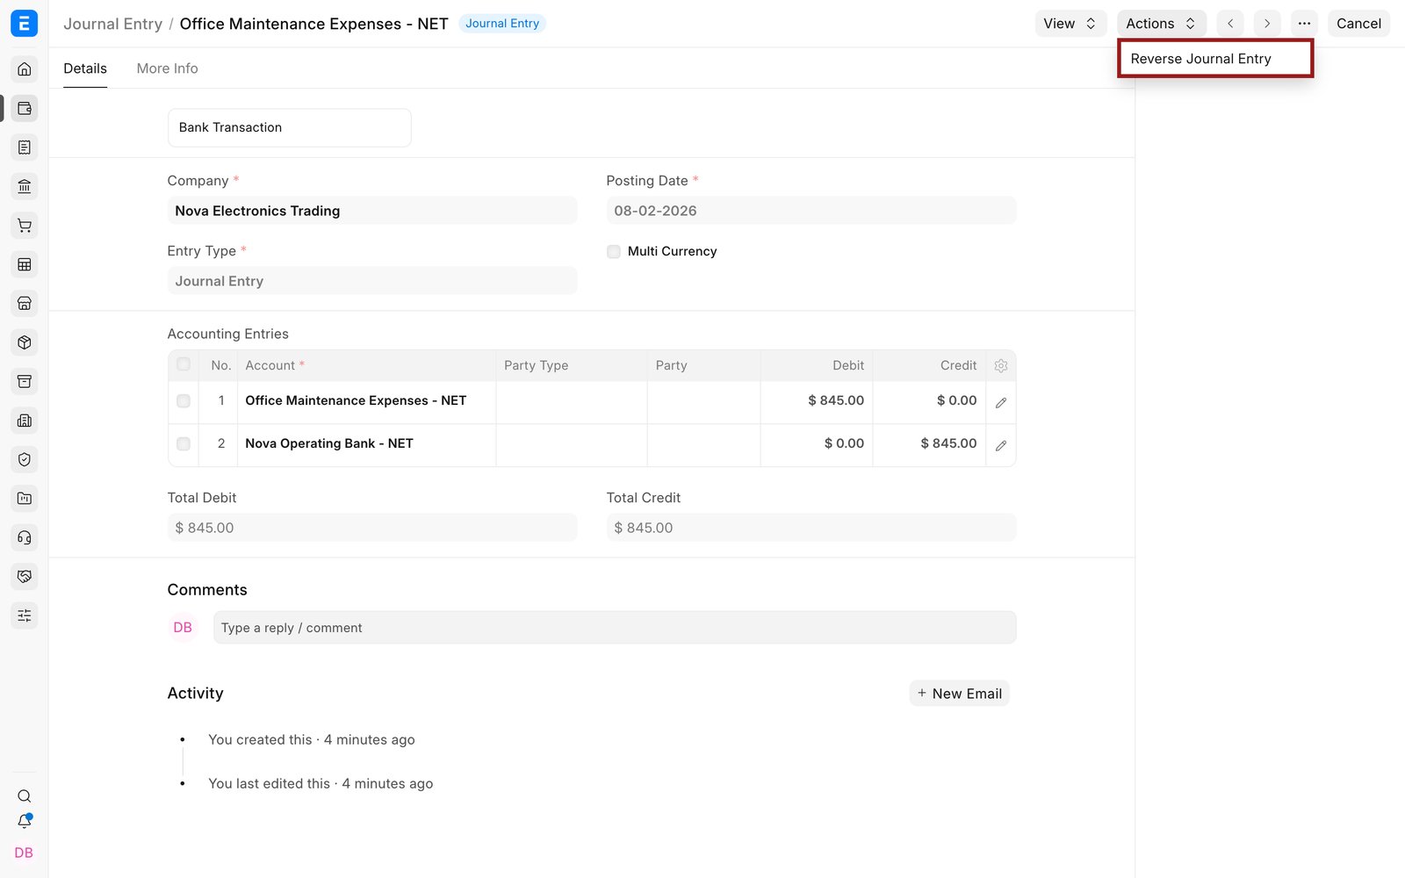Toggle the Multi Currency checkbox
Viewport: 1405px width, 878px height.
click(x=614, y=252)
